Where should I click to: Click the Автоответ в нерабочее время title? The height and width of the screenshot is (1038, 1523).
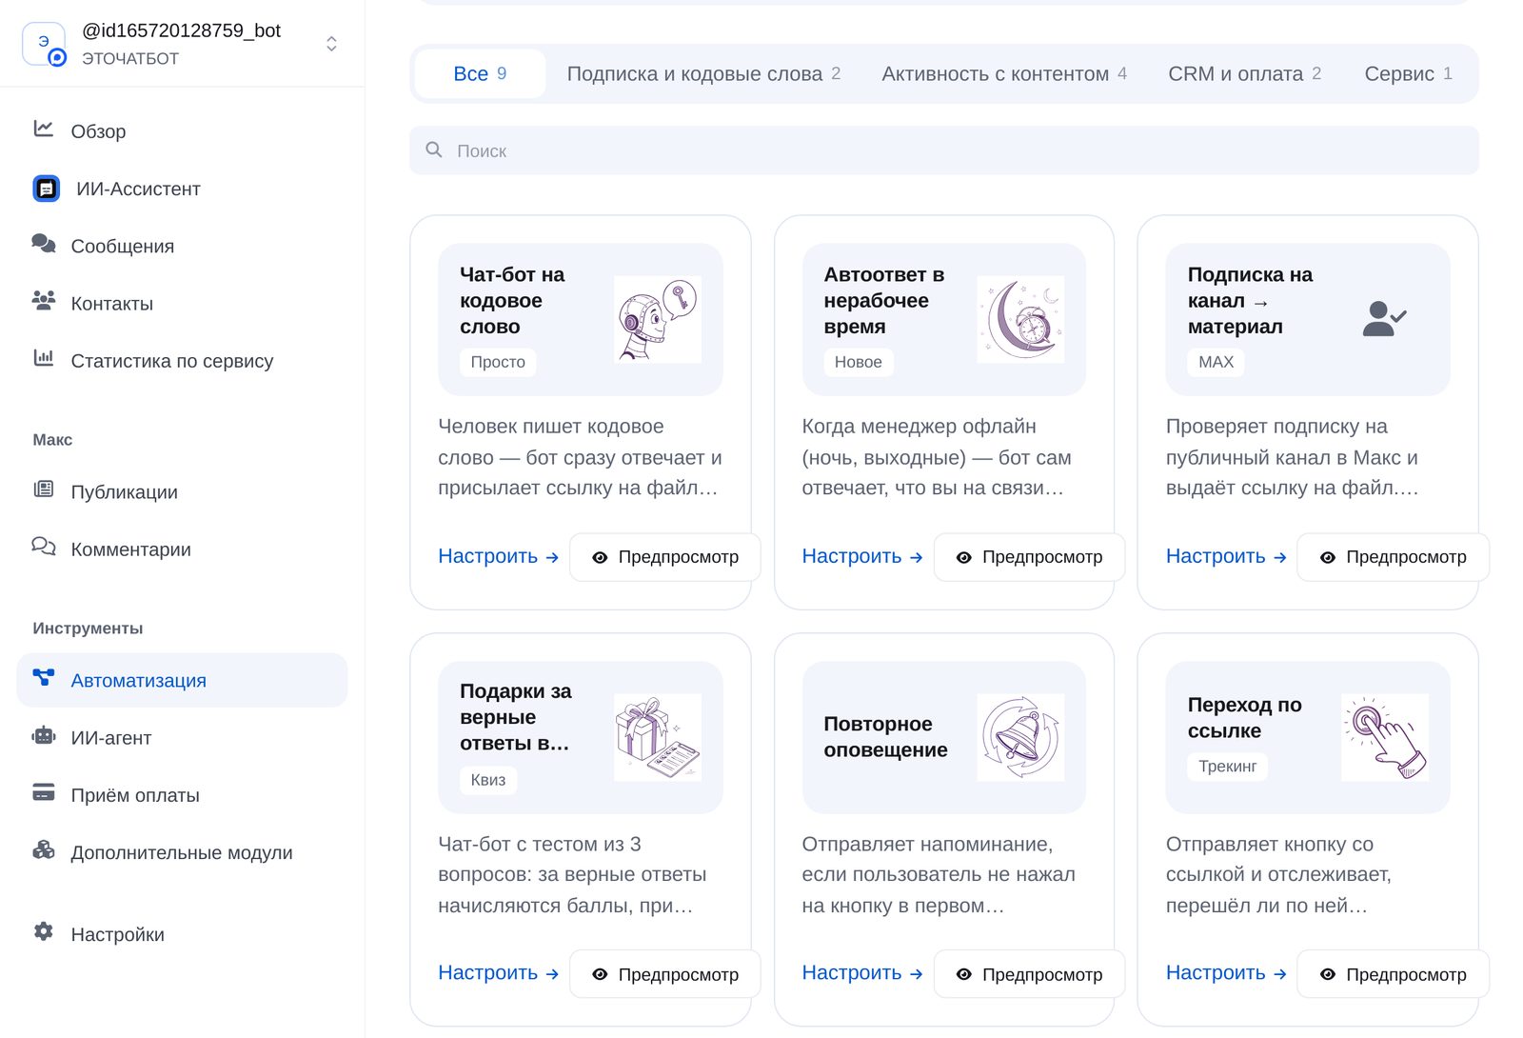click(884, 300)
